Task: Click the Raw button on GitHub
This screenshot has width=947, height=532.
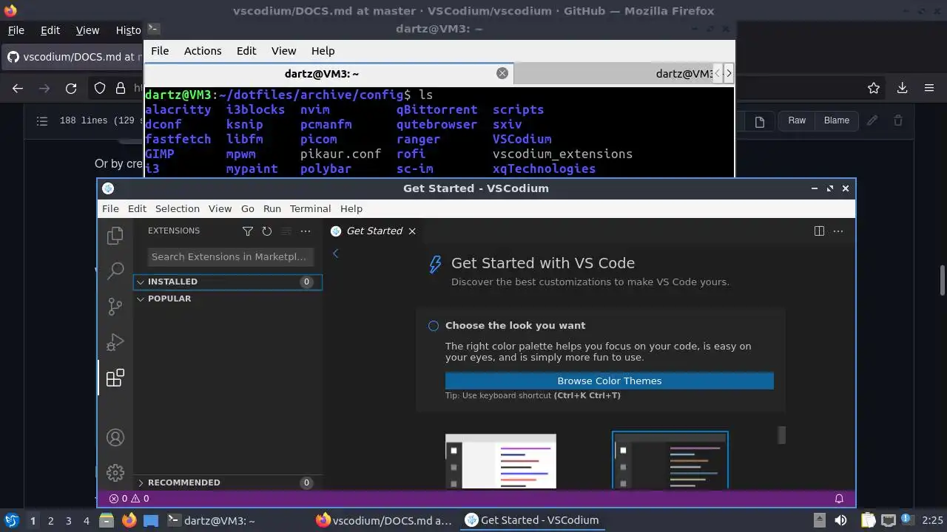Action: coord(797,120)
